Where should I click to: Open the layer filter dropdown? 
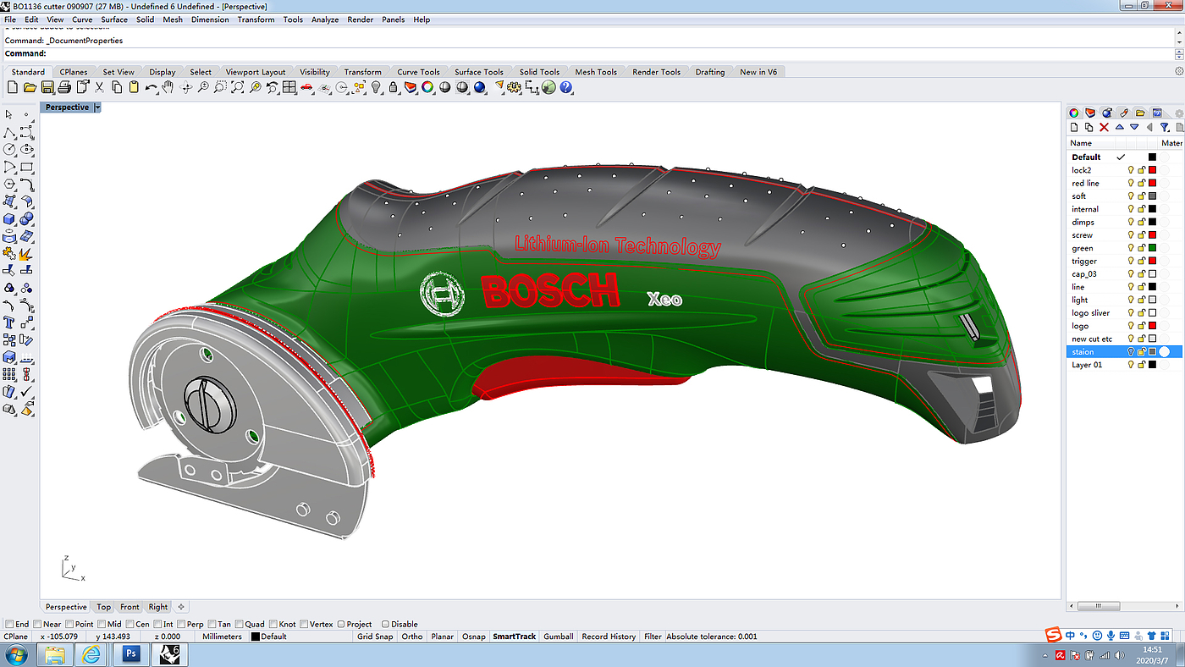1166,127
